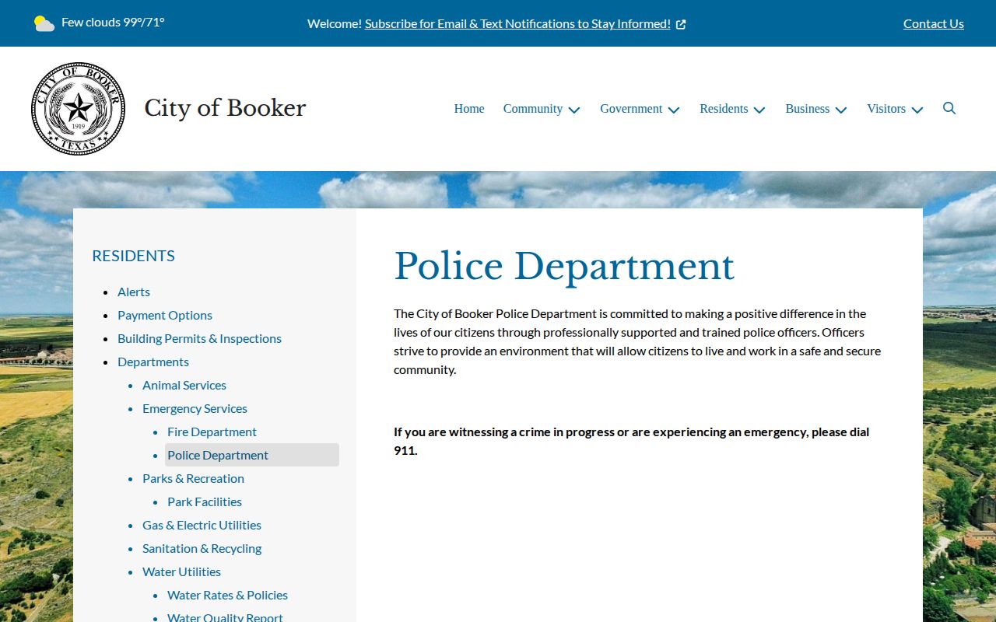Open the RESIDENTS sidebar heading link

[x=133, y=256]
